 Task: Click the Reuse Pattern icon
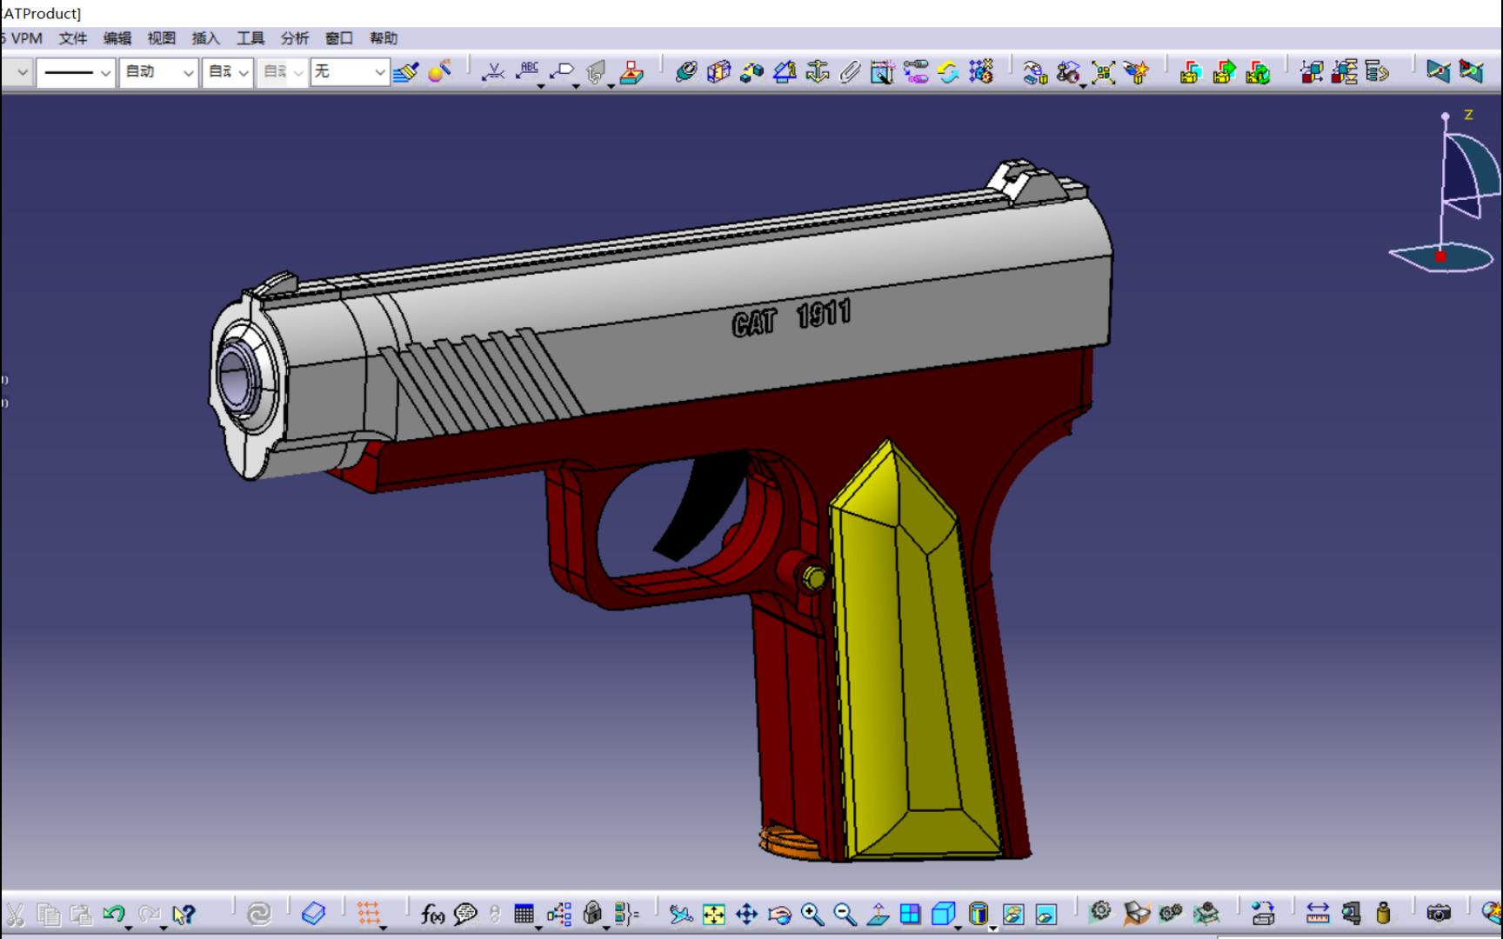981,72
